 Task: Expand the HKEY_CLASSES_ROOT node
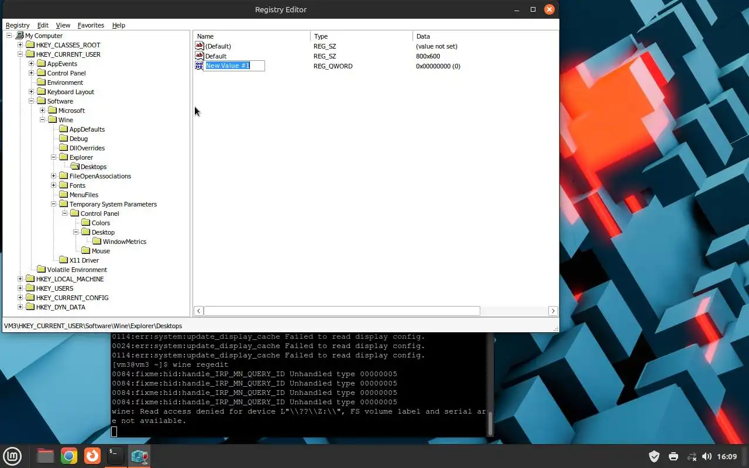click(x=20, y=45)
